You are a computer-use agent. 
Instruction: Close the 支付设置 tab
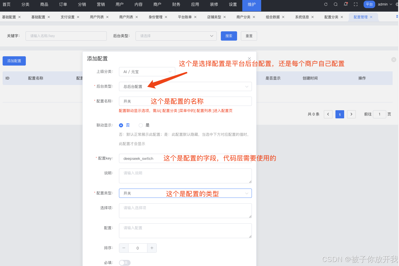[x=78, y=17]
